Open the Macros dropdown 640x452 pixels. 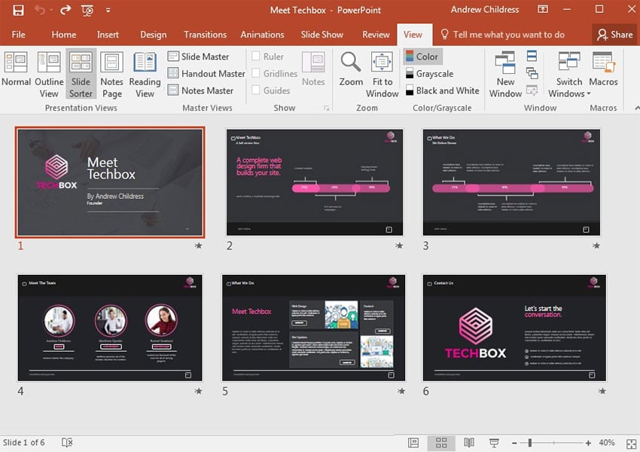coord(603,73)
